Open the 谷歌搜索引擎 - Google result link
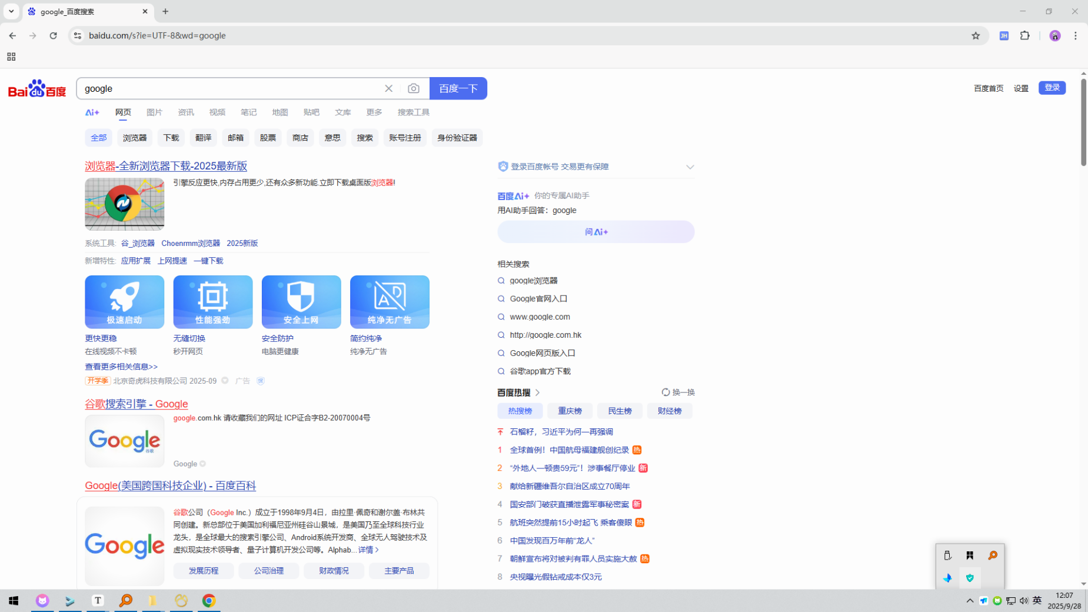The width and height of the screenshot is (1088, 612). coord(137,404)
